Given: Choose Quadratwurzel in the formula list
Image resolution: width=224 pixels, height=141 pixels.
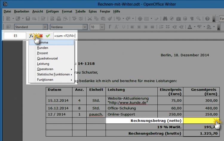Looking at the screenshot, I should (47, 58).
